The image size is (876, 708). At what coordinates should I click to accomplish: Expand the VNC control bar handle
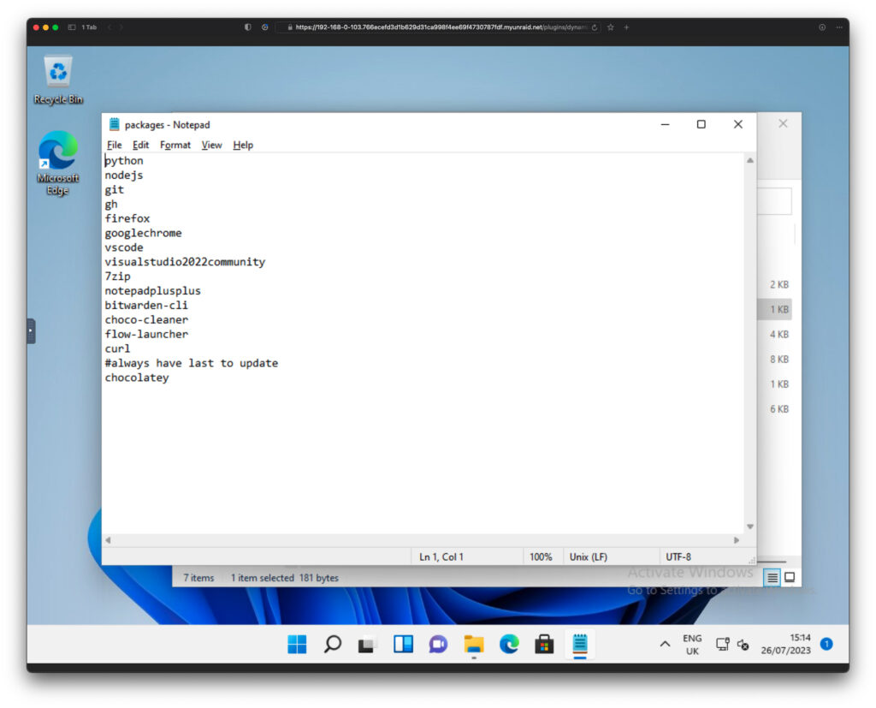(x=32, y=331)
